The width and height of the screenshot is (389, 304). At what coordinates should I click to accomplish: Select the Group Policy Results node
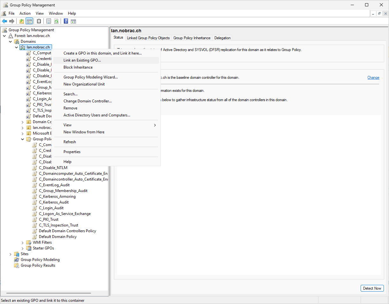click(x=38, y=265)
